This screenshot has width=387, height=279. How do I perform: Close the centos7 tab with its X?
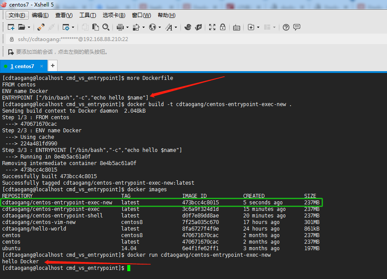click(x=41, y=66)
